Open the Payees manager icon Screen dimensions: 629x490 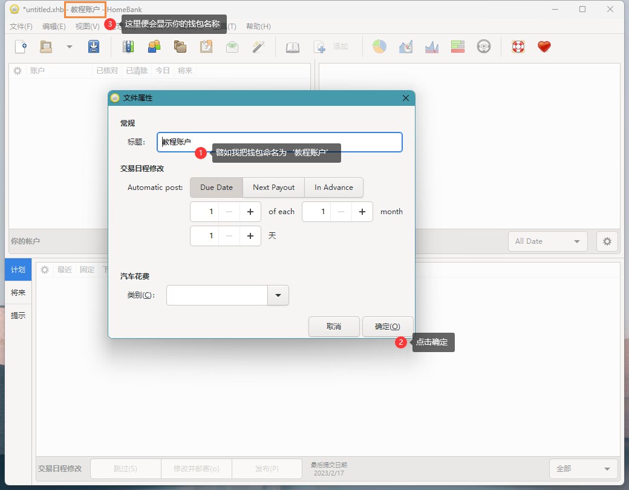tap(154, 47)
